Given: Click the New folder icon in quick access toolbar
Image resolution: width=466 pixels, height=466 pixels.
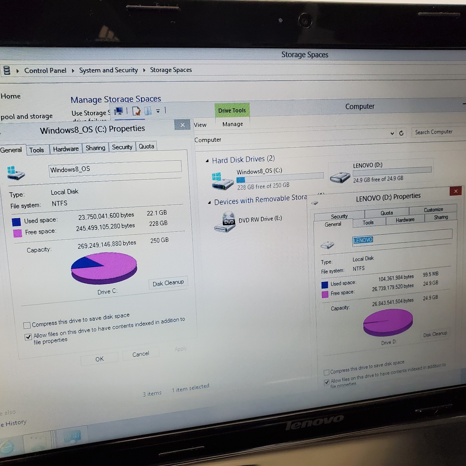Looking at the screenshot, I should [148, 111].
